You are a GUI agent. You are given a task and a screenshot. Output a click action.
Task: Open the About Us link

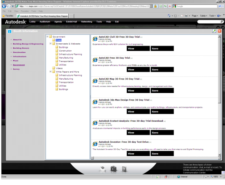(x=17, y=40)
